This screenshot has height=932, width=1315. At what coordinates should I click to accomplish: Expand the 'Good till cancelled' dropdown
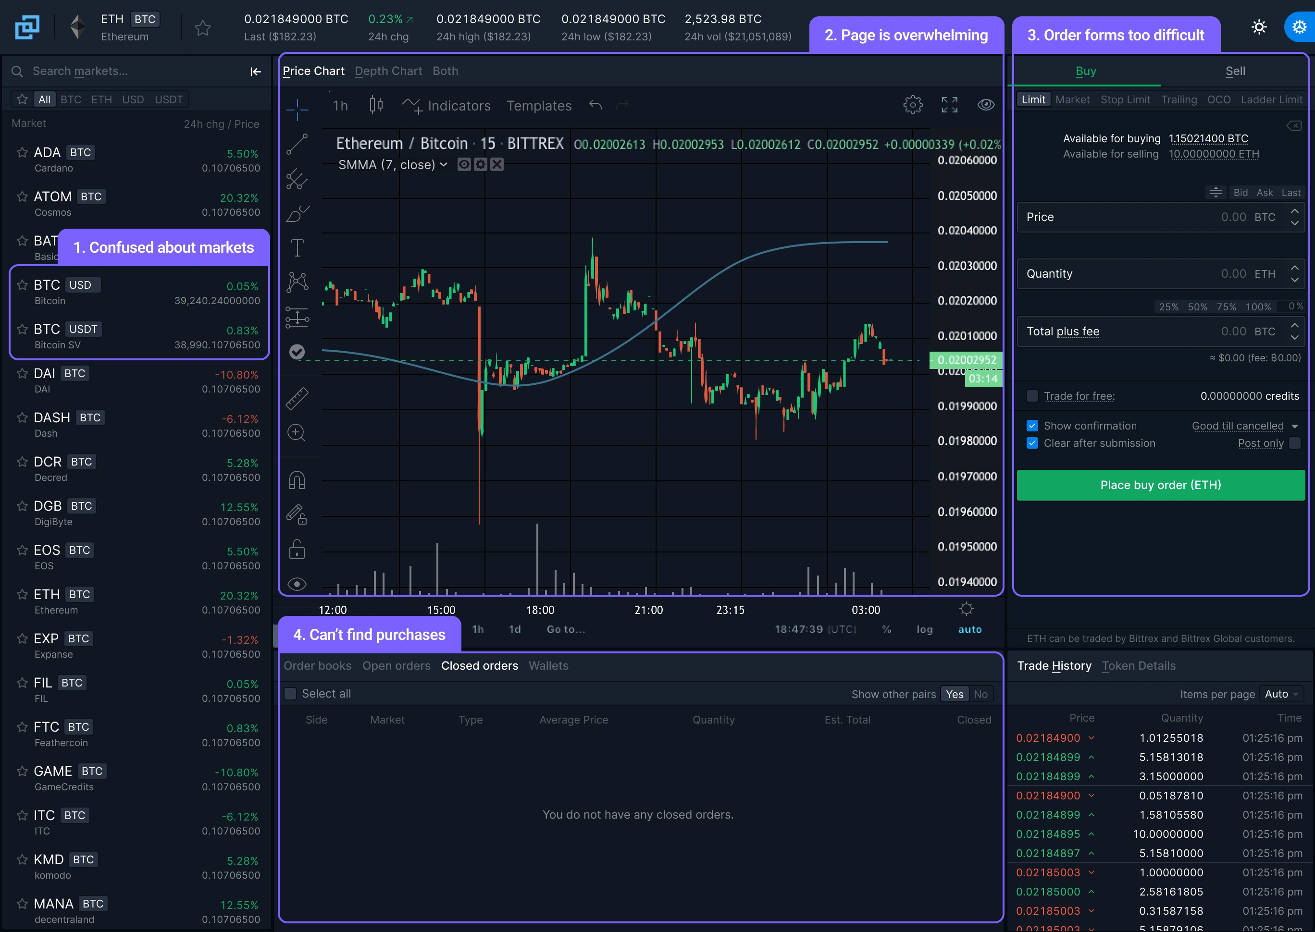click(1295, 425)
